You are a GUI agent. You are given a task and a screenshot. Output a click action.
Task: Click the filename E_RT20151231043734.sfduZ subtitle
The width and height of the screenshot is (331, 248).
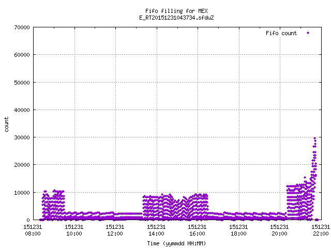pyautogui.click(x=176, y=18)
